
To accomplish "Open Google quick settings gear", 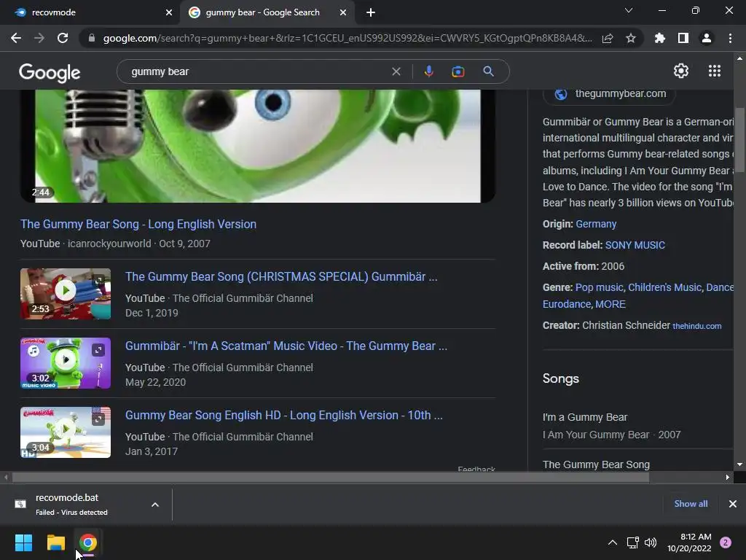I will coord(681,71).
